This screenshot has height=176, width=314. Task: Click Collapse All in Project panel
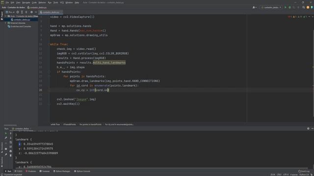pyautogui.click(x=26, y=12)
